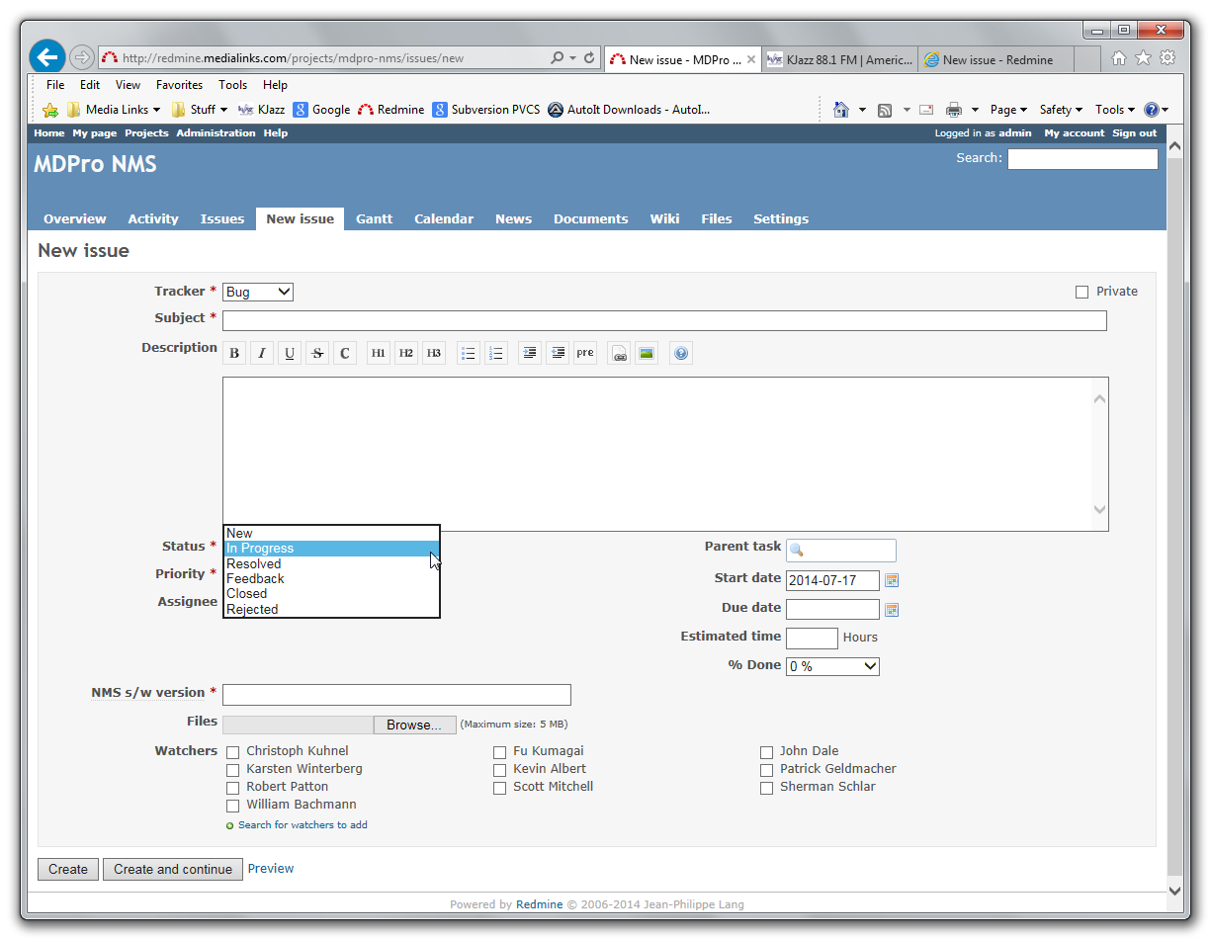Viewport: 1211px width, 940px height.
Task: Select 'New' status option
Action: click(x=332, y=534)
